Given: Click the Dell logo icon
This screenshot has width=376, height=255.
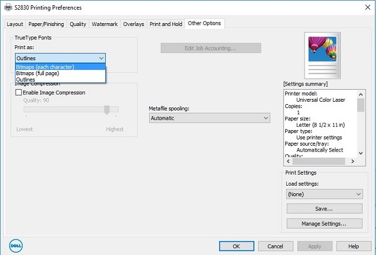Looking at the screenshot, I should [x=16, y=246].
